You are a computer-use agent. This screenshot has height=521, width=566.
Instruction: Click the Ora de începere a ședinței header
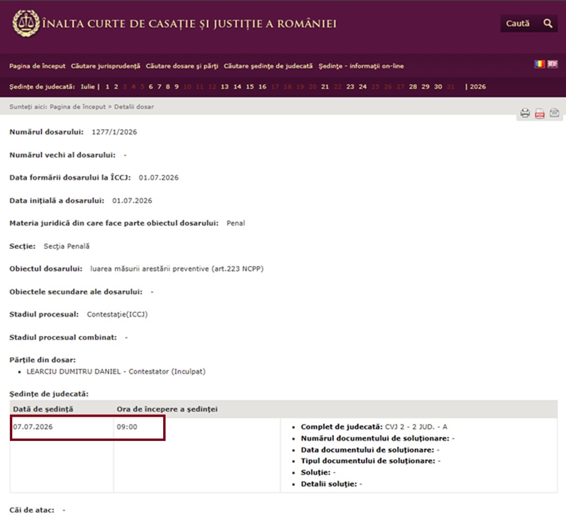click(x=167, y=409)
